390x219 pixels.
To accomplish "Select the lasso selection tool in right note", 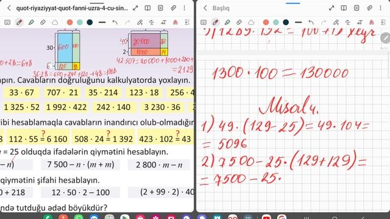I will click(x=251, y=23).
